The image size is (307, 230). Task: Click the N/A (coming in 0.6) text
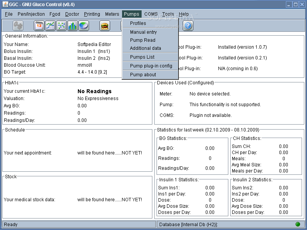238,69
